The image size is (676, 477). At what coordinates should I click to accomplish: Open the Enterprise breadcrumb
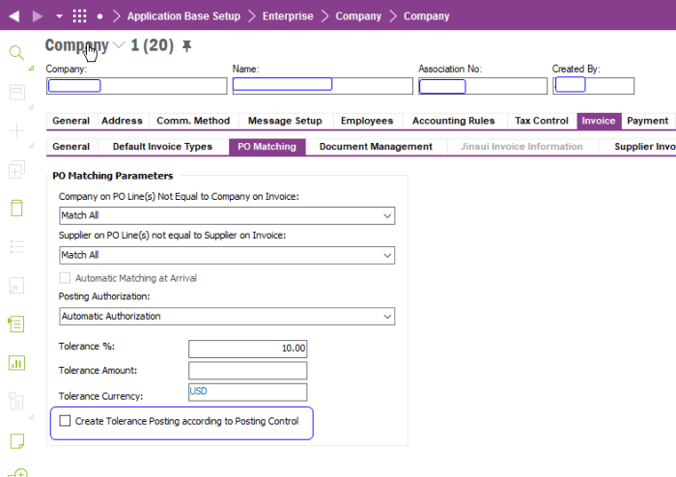[x=288, y=16]
